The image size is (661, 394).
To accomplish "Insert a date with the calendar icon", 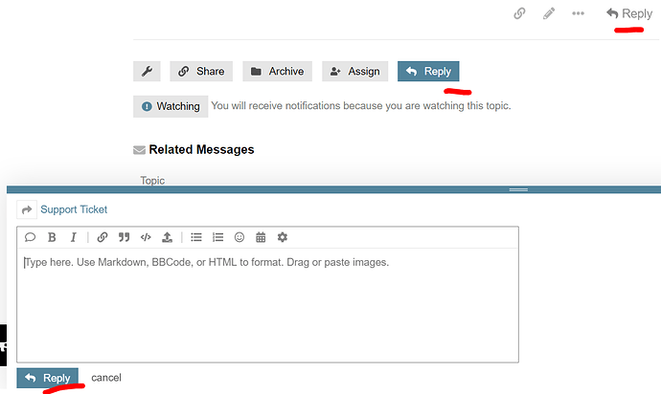I will [x=261, y=237].
